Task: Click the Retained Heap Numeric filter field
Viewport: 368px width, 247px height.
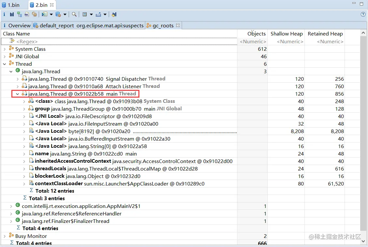Action: pos(325,42)
